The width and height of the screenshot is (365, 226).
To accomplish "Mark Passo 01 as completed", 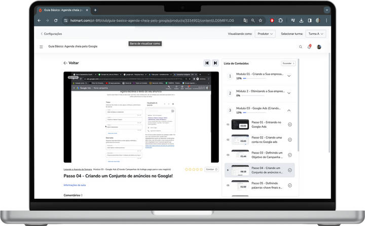I will 289,125.
